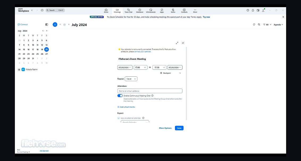This screenshot has width=301, height=161.
Task: Open the Repeat Never dropdown
Action: [131, 79]
